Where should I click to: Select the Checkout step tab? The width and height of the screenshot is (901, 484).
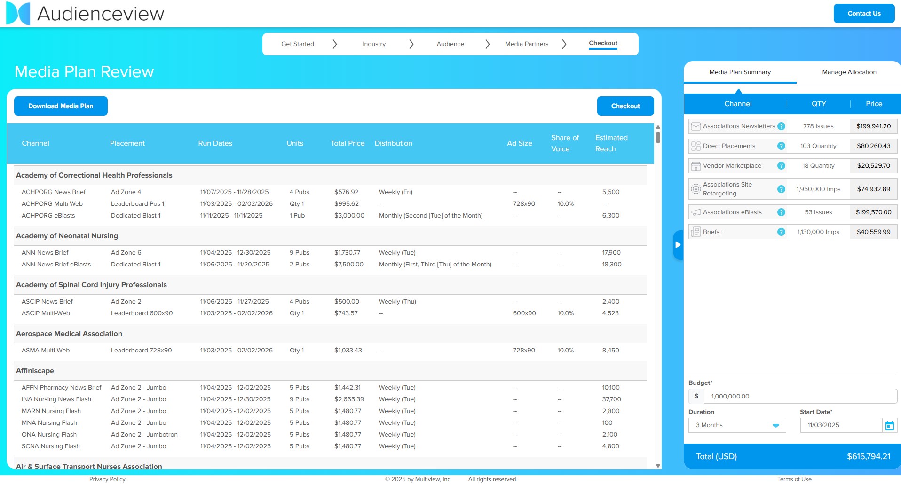tap(603, 43)
